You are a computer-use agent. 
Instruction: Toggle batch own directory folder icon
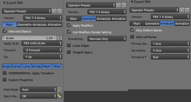click(x=59, y=96)
